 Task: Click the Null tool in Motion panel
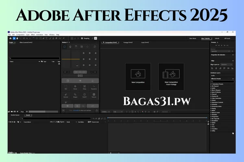[x=66, y=87]
